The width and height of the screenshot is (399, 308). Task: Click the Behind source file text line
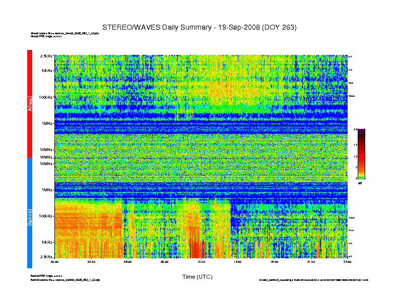pyautogui.click(x=65, y=280)
